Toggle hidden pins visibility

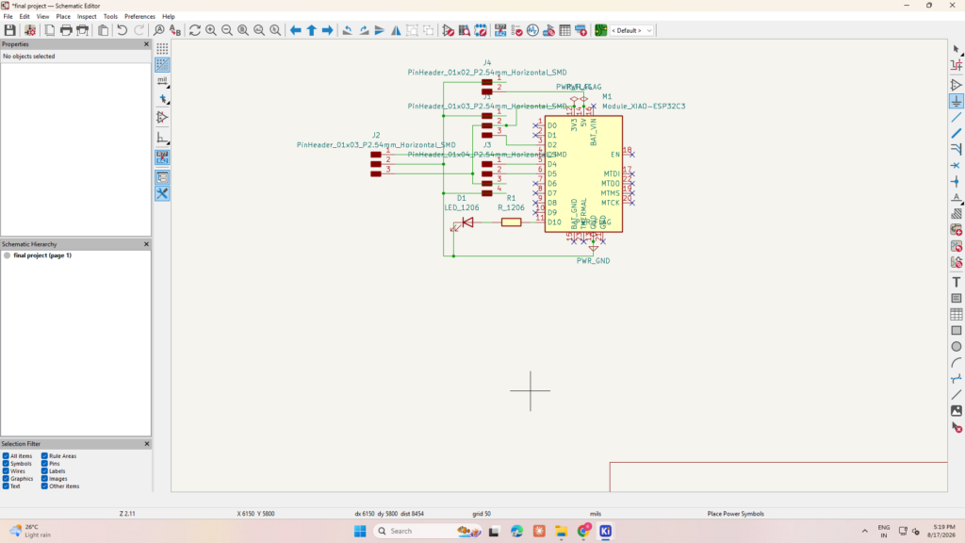tap(162, 117)
